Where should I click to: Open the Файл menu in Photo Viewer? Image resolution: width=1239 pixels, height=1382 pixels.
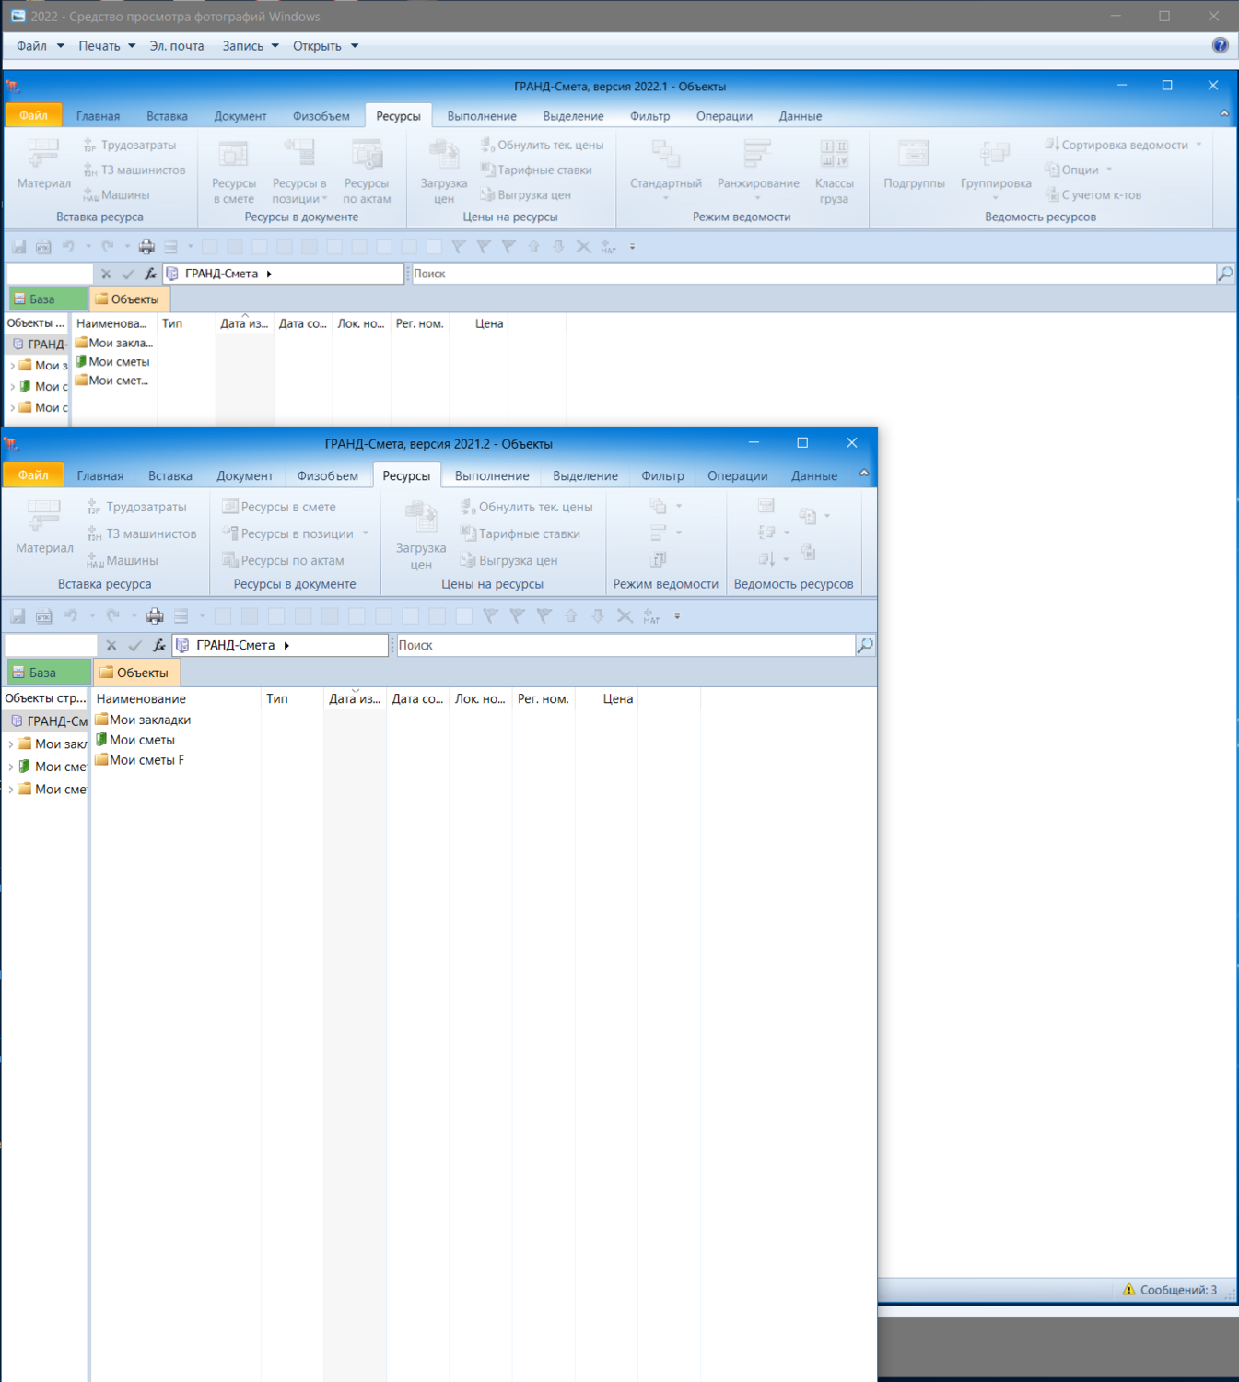(x=40, y=45)
